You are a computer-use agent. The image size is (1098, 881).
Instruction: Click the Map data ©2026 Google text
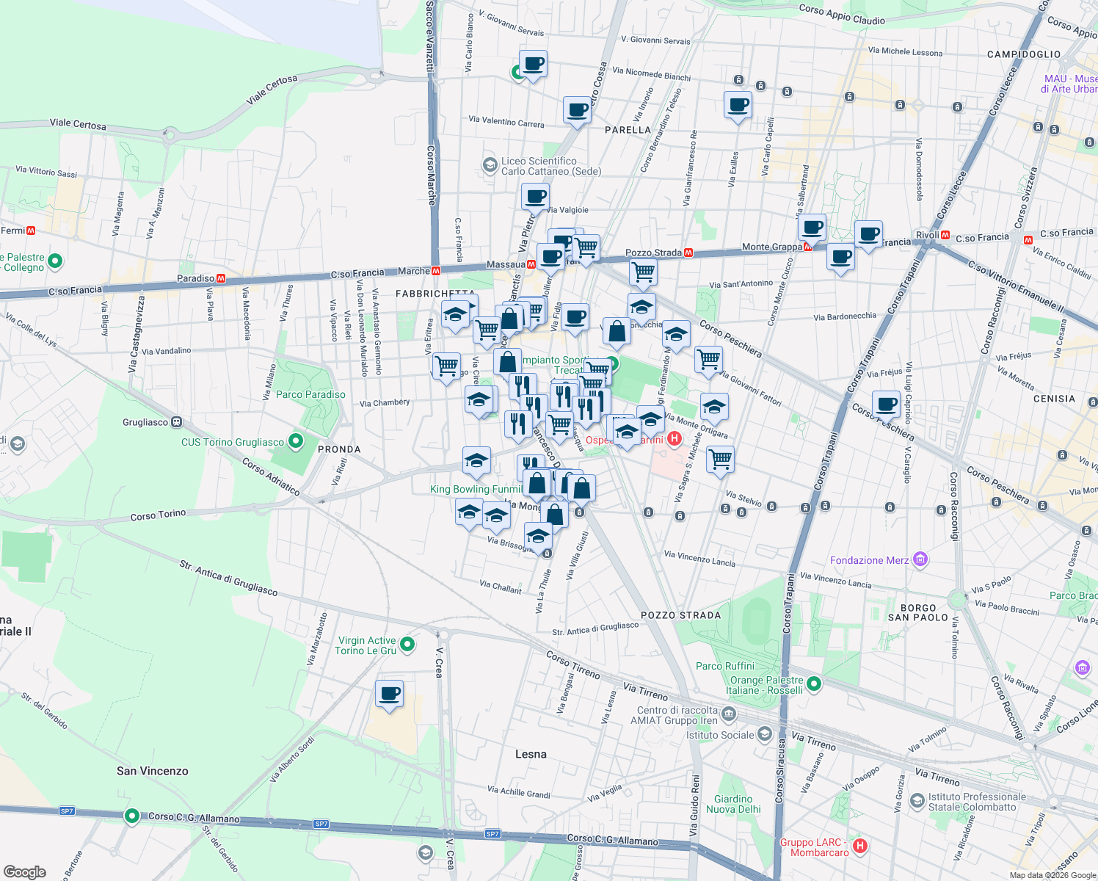(1052, 875)
